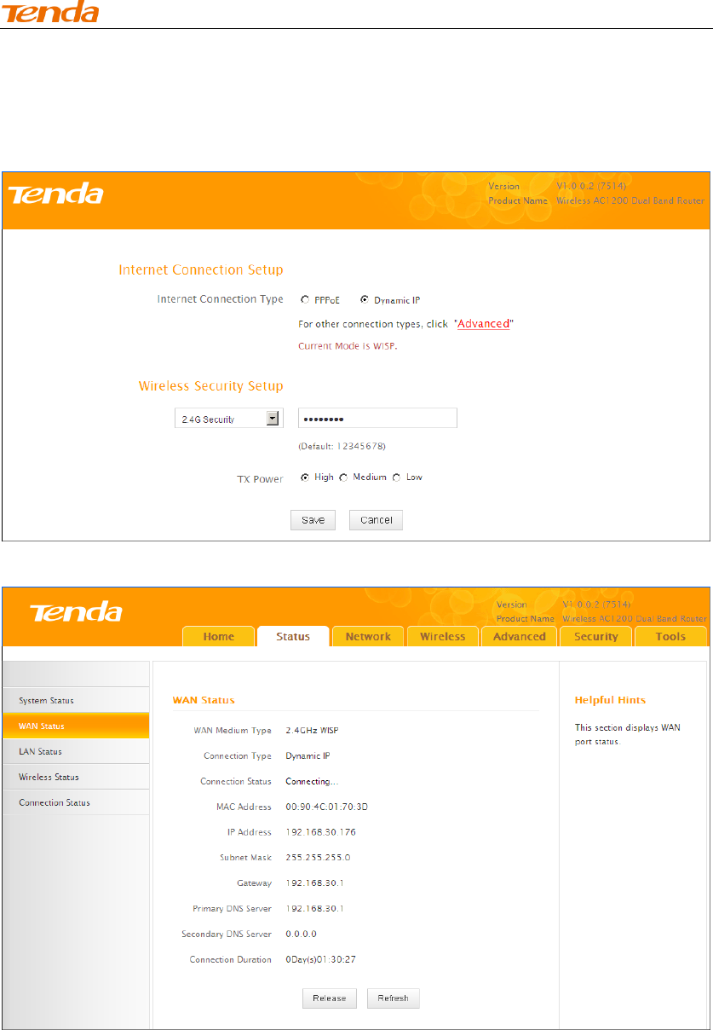Click the "Helpful Hints" heading

(610, 700)
